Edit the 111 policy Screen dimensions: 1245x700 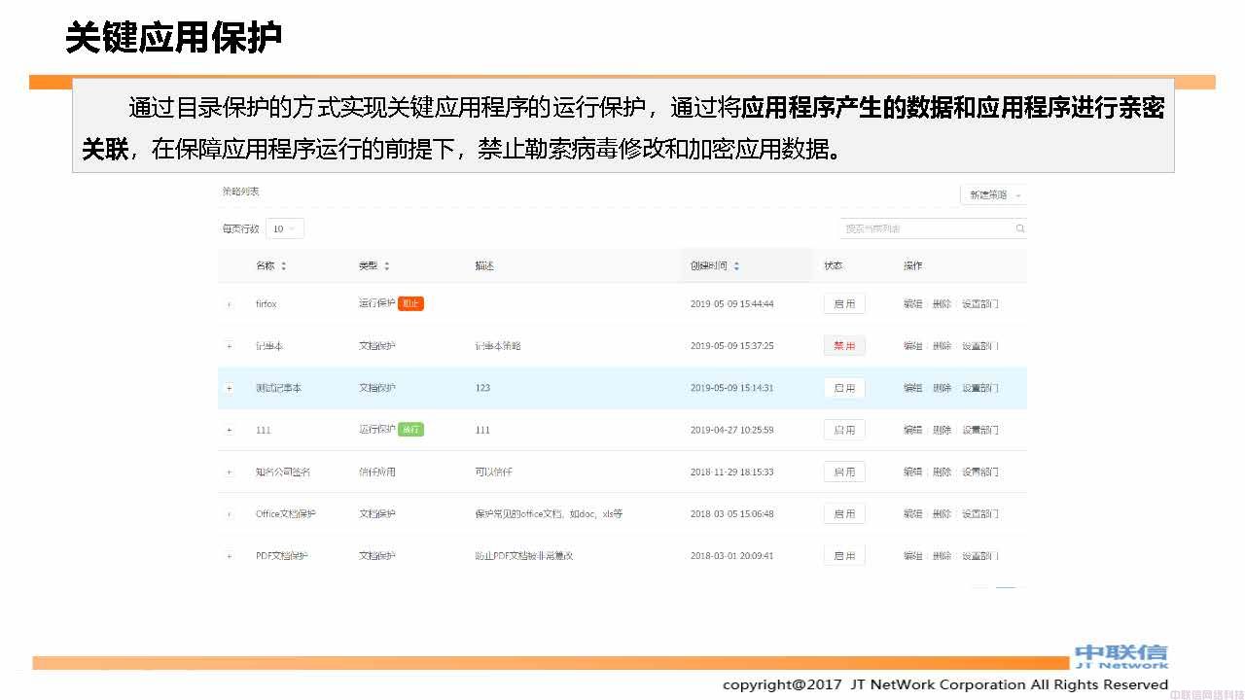pyautogui.click(x=912, y=430)
